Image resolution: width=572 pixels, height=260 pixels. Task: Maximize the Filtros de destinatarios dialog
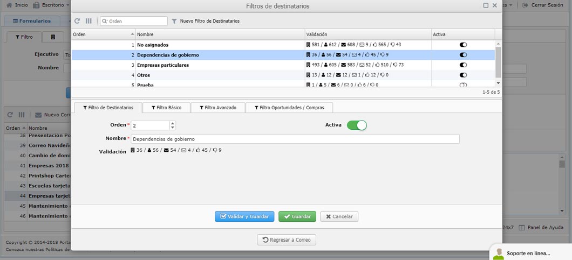[486, 5]
